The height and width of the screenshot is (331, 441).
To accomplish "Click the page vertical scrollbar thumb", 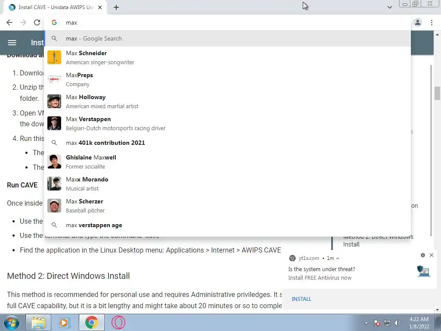I will coord(437,93).
